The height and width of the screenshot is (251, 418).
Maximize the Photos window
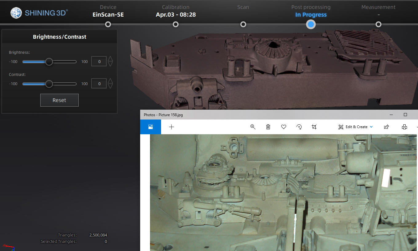point(405,115)
